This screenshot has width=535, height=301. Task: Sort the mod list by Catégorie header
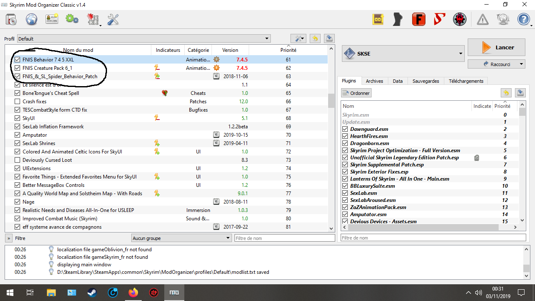198,50
